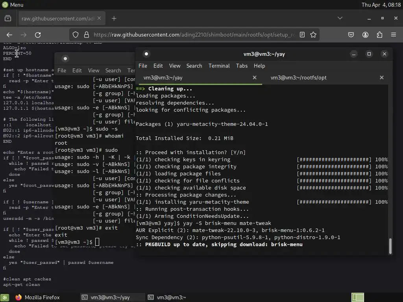The width and height of the screenshot is (403, 302).
Task: Click the tracking protection shield icon
Action: click(x=76, y=35)
